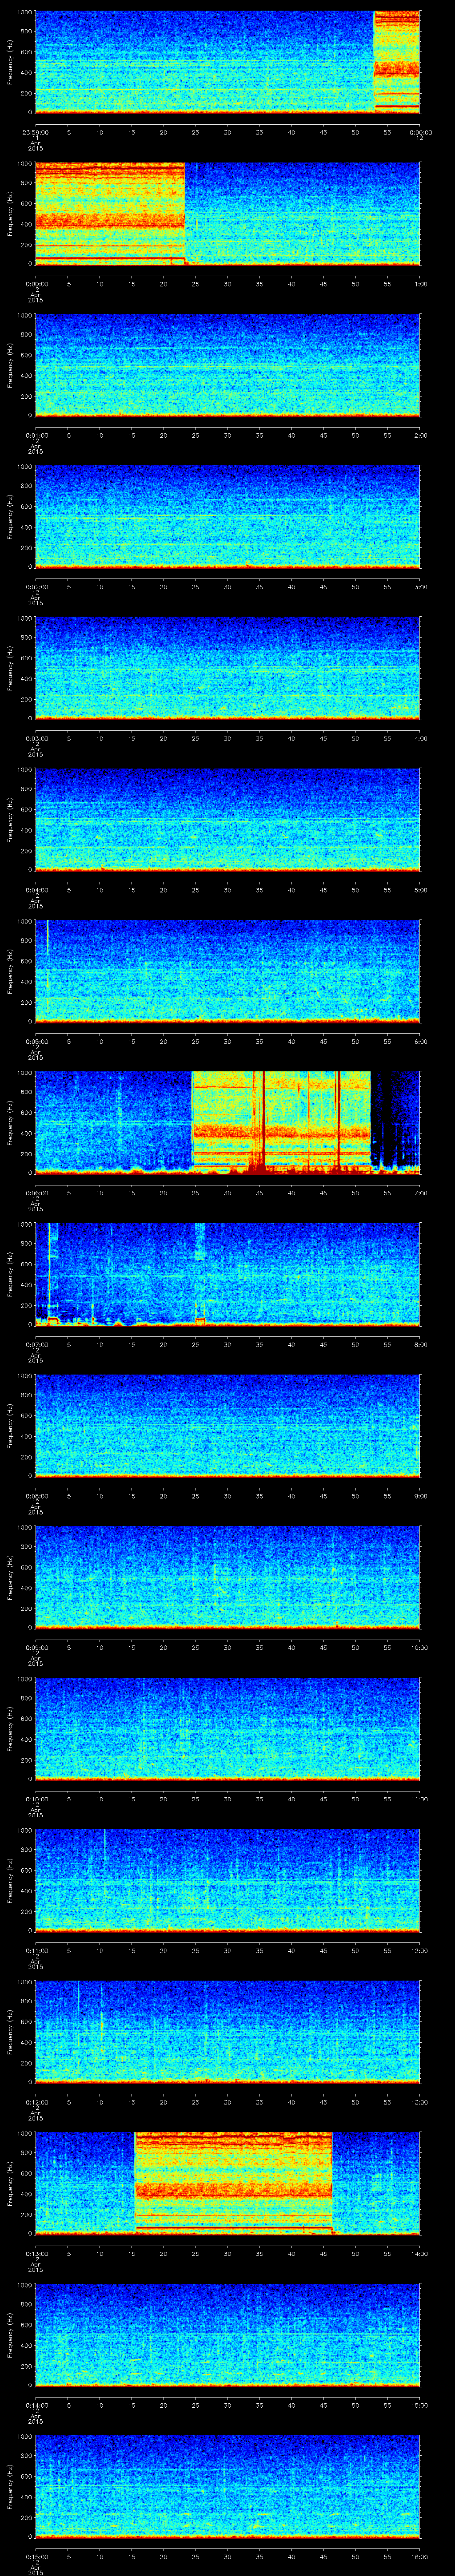Open the spectrogram panel starting at 0:14:00

(x=227, y=2334)
